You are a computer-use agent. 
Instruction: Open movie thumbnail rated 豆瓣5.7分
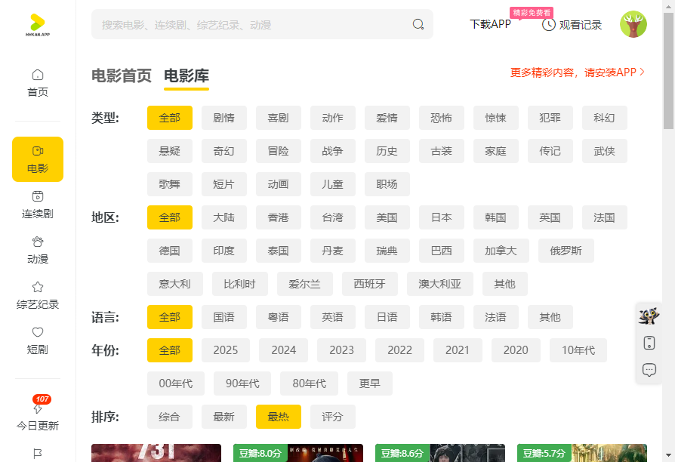[582, 453]
